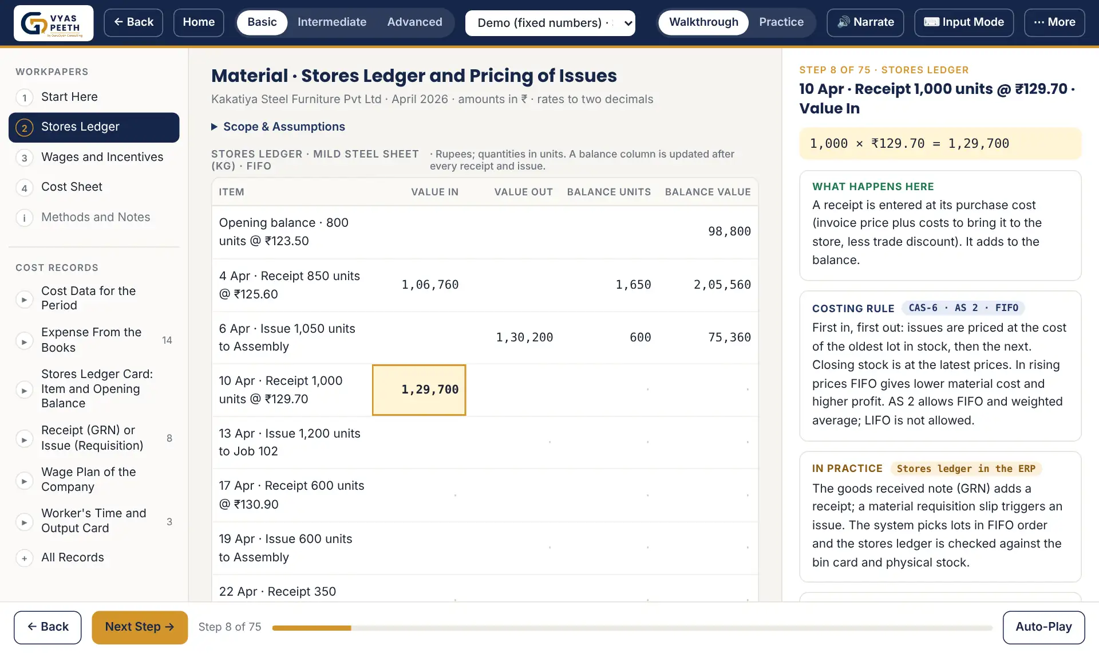Click the info icon for Methods and Notes
The height and width of the screenshot is (653, 1099).
pyautogui.click(x=24, y=218)
